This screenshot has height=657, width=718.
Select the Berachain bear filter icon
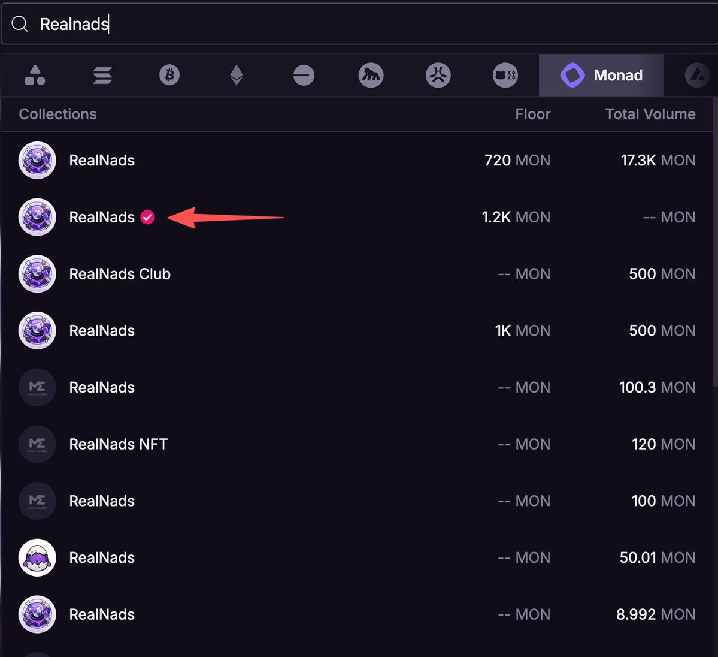(505, 75)
